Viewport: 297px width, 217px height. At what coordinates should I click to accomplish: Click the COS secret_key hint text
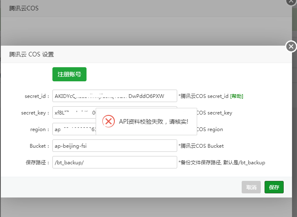point(214,113)
